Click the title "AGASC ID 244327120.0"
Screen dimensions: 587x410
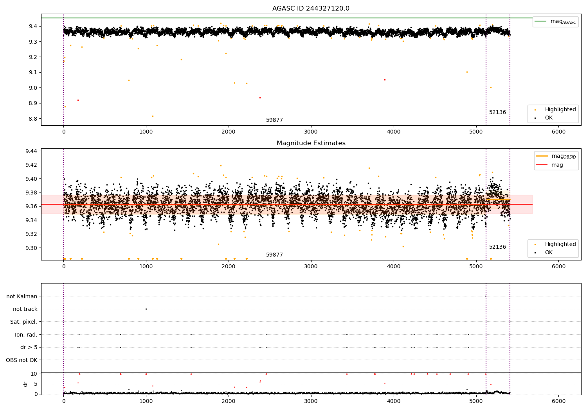coord(311,9)
